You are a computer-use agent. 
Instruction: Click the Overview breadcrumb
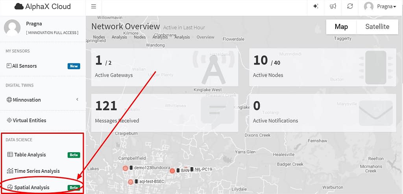pyautogui.click(x=205, y=37)
